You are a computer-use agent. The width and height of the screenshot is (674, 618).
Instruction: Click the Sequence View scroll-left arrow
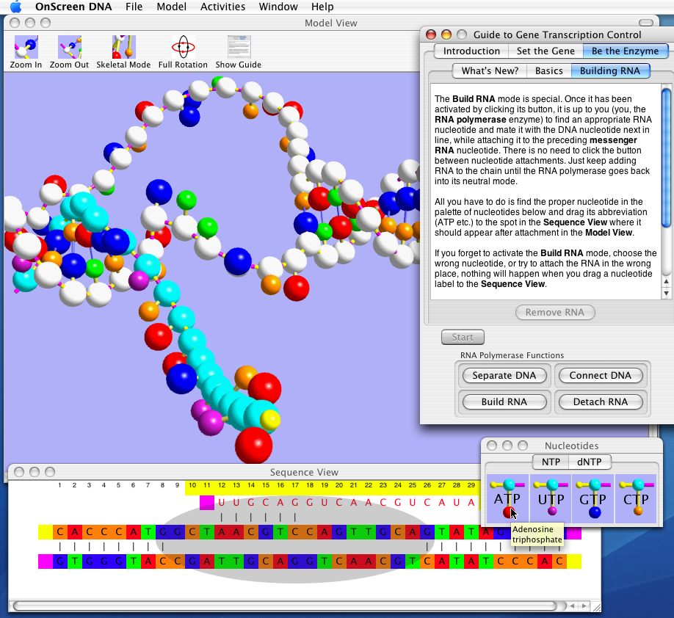[572, 606]
